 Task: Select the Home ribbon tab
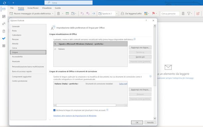tap(21, 8)
